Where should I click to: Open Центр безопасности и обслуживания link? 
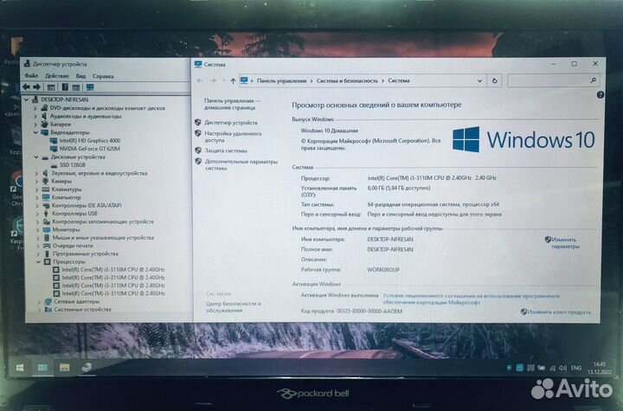pyautogui.click(x=234, y=307)
